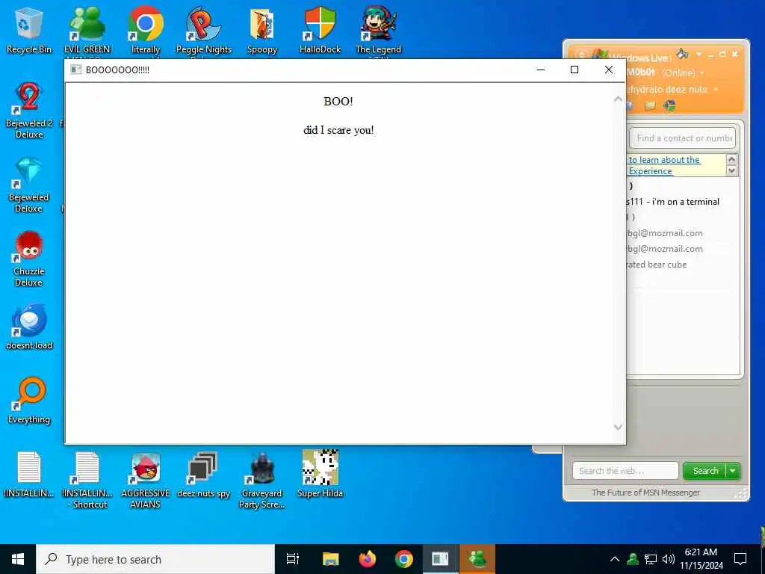Image resolution: width=765 pixels, height=574 pixels.
Task: Click the 'M0b0t' display name in Messenger
Action: (641, 72)
